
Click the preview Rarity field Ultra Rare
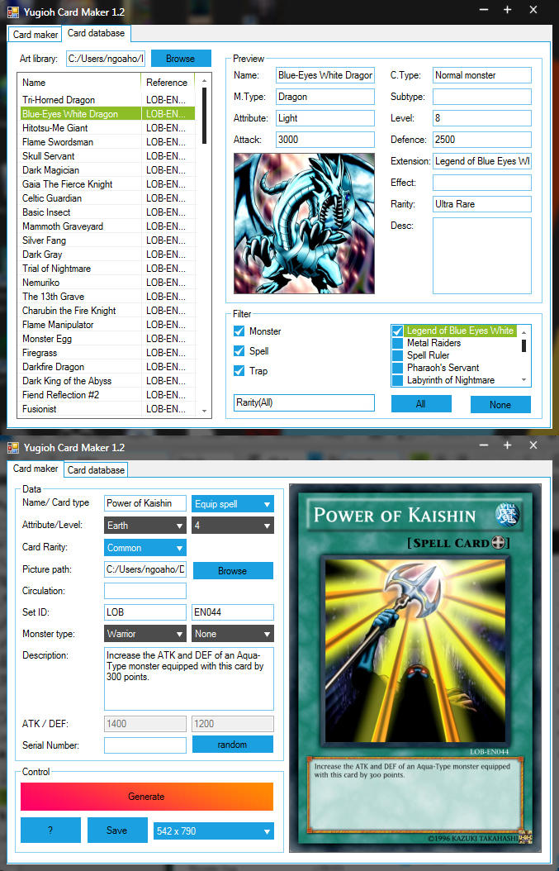[x=482, y=204]
